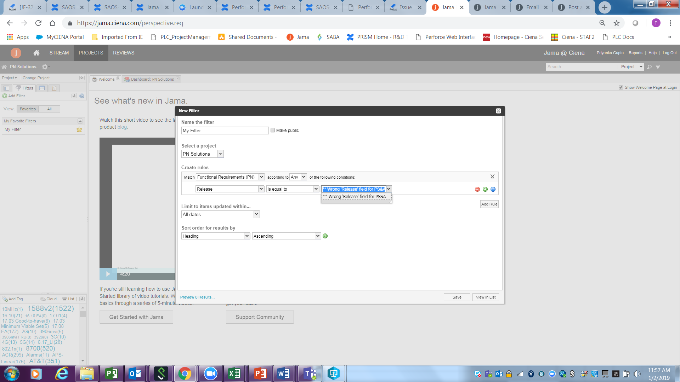680x382 pixels.
Task: Click the Log Out link
Action: tap(669, 53)
